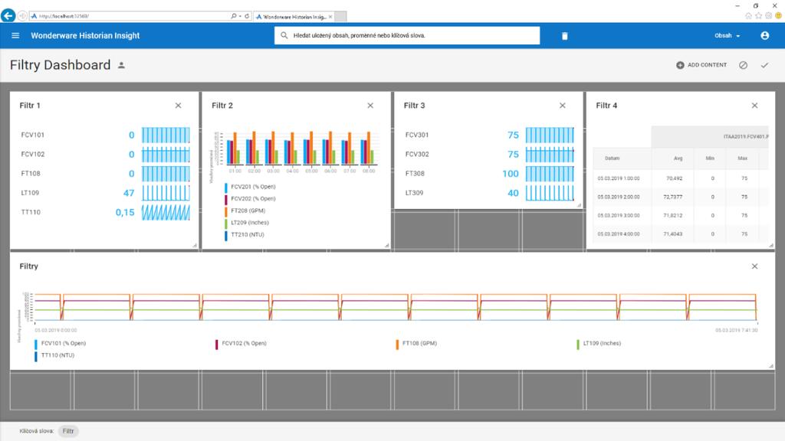Click the browser home icon

click(748, 16)
